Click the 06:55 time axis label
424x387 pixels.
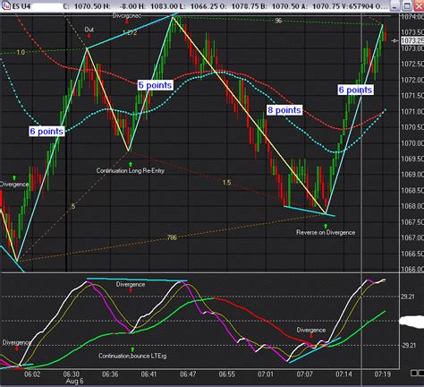(x=227, y=374)
